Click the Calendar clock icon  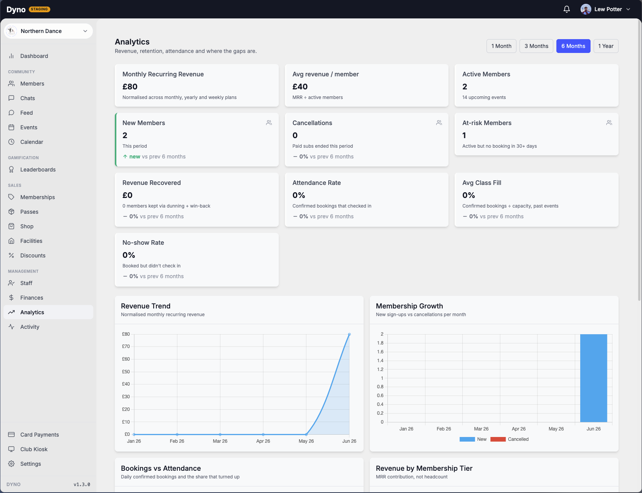[x=12, y=142]
